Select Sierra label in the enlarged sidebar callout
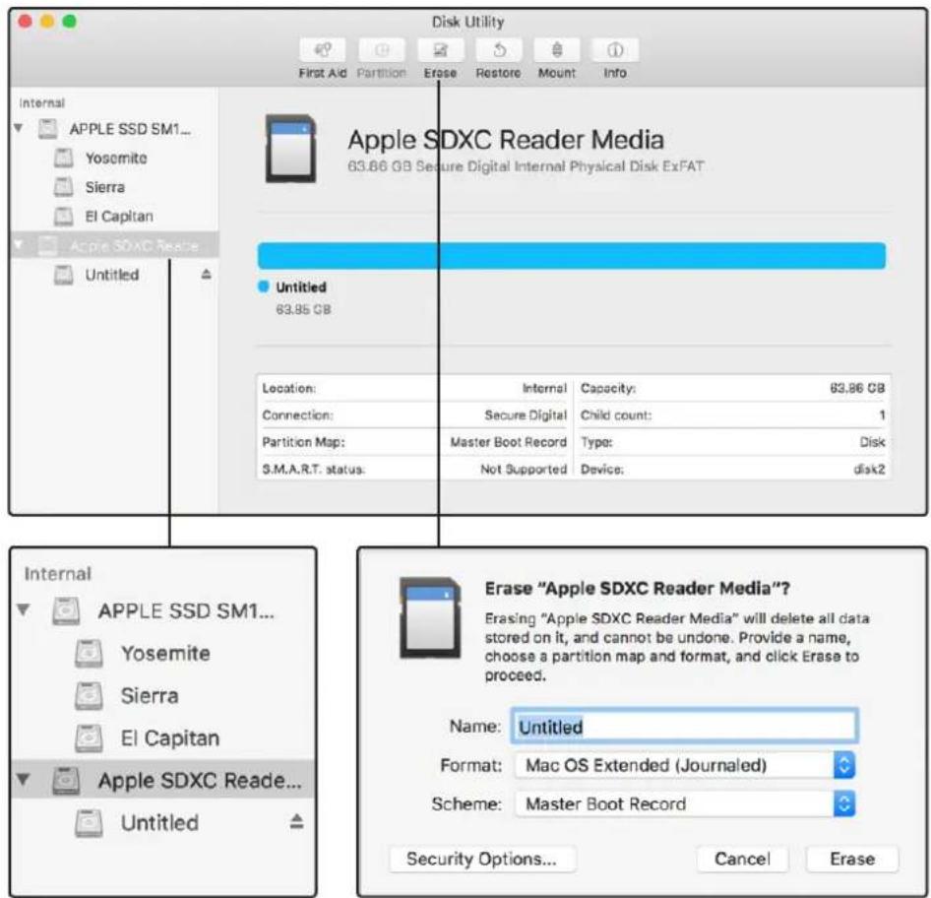This screenshot has width=931, height=898. pyautogui.click(x=150, y=695)
